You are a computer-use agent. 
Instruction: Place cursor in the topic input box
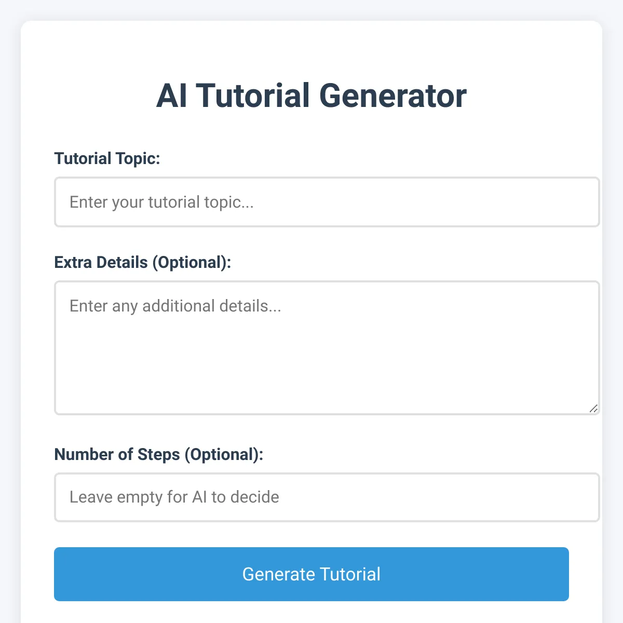tap(327, 202)
